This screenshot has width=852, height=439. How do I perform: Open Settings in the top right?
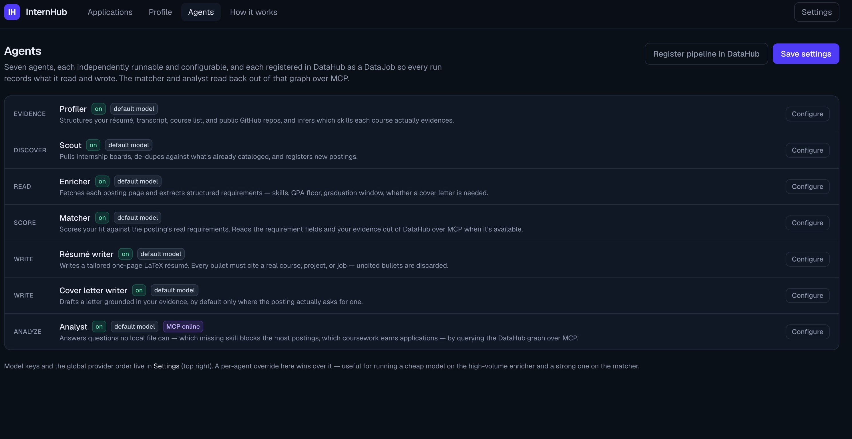pos(817,12)
